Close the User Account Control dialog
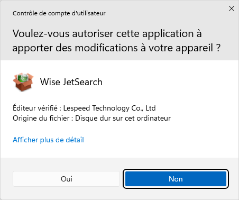This screenshot has height=200, width=239. point(232,8)
